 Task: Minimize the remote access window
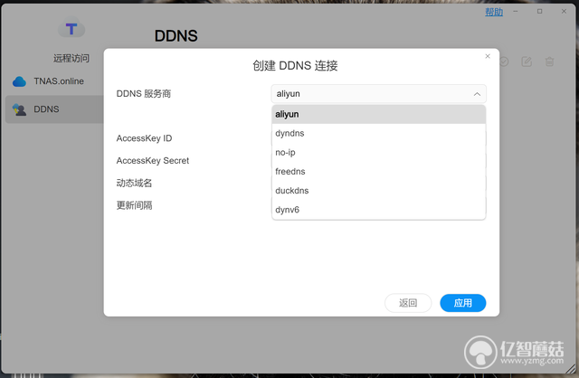516,12
